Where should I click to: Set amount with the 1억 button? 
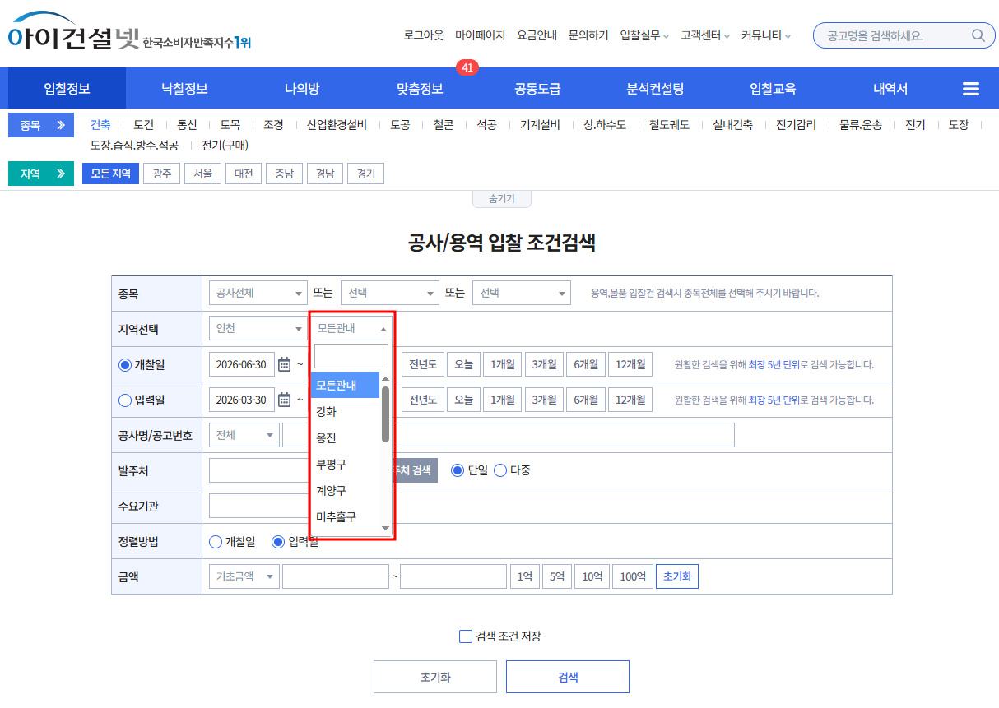(524, 576)
